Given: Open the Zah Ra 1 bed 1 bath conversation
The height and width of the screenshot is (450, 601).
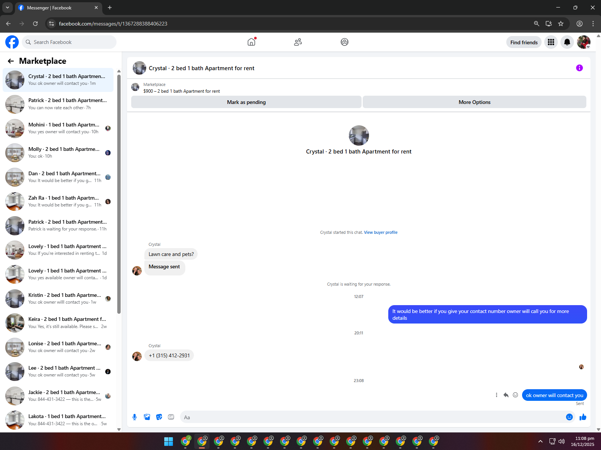Looking at the screenshot, I should tap(58, 202).
